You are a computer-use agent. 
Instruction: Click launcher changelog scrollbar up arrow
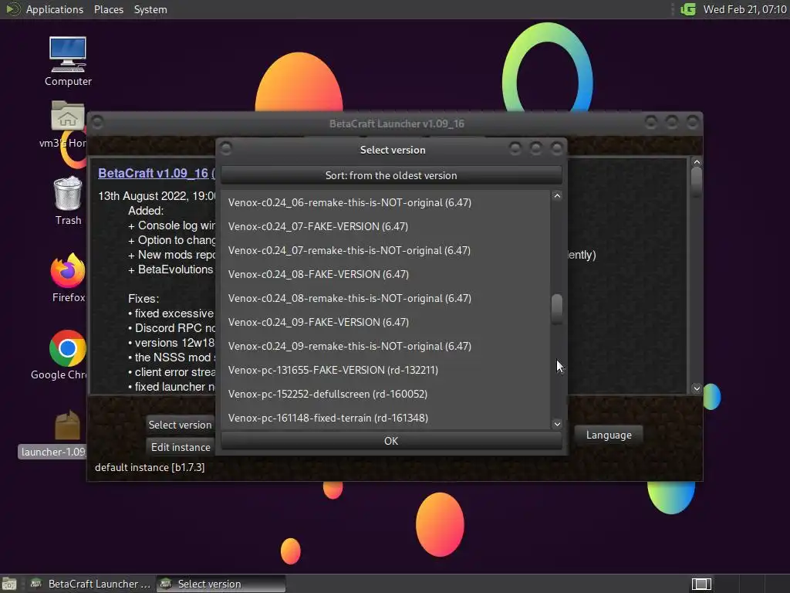point(697,162)
